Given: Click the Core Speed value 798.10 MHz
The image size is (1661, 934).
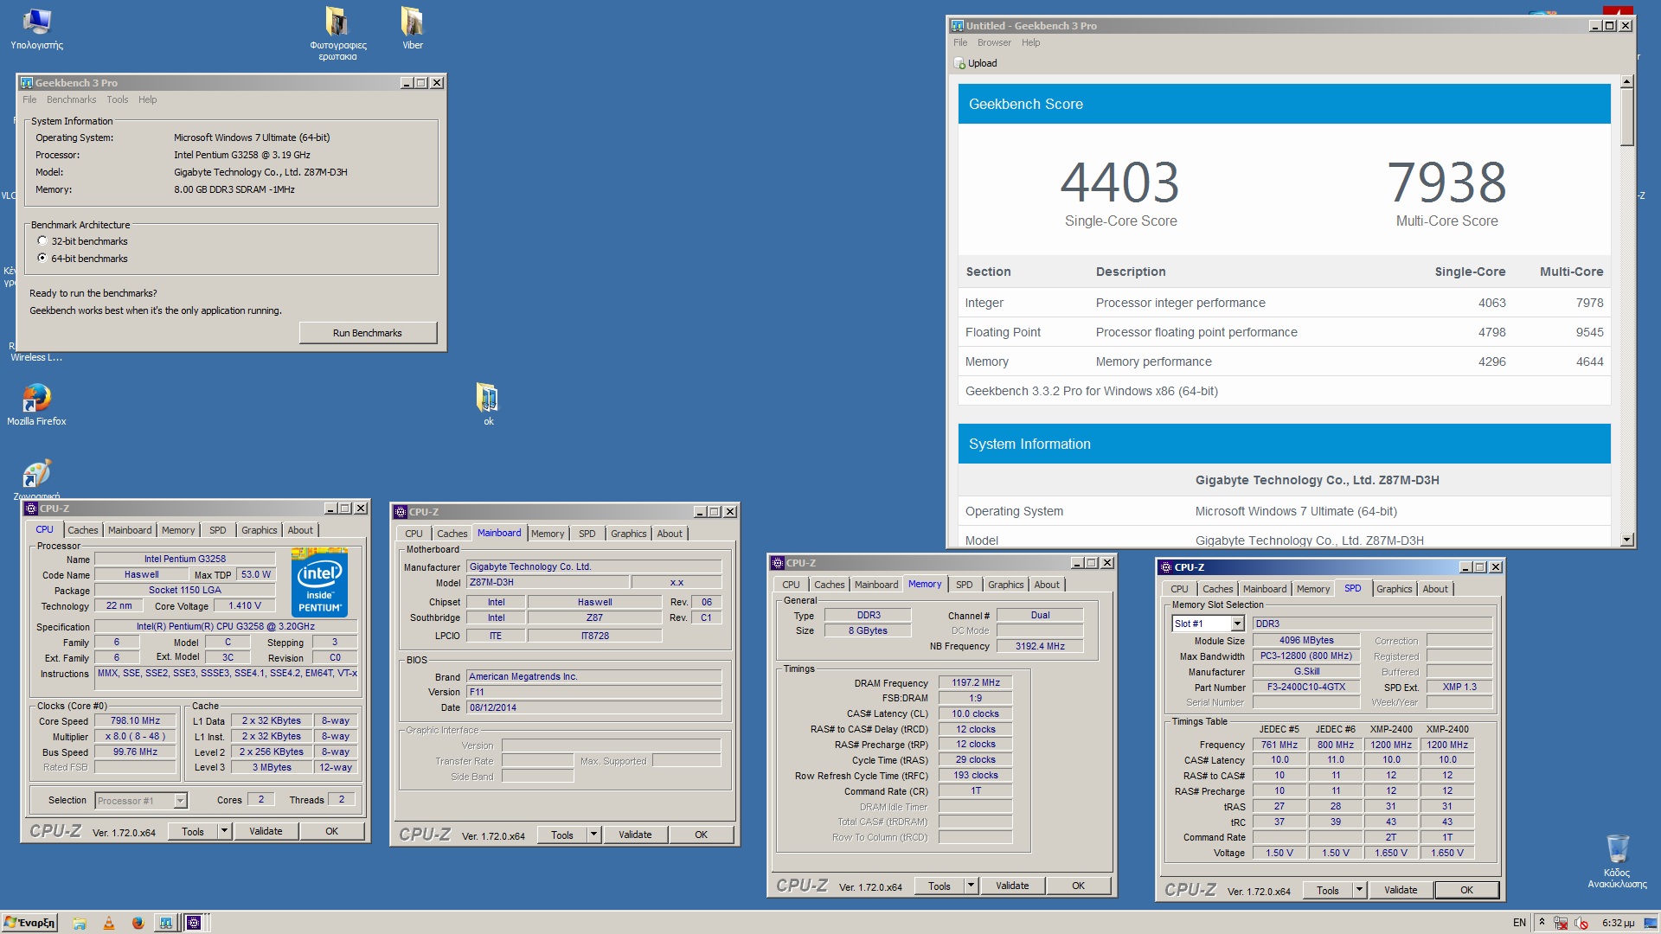Looking at the screenshot, I should pyautogui.click(x=135, y=721).
